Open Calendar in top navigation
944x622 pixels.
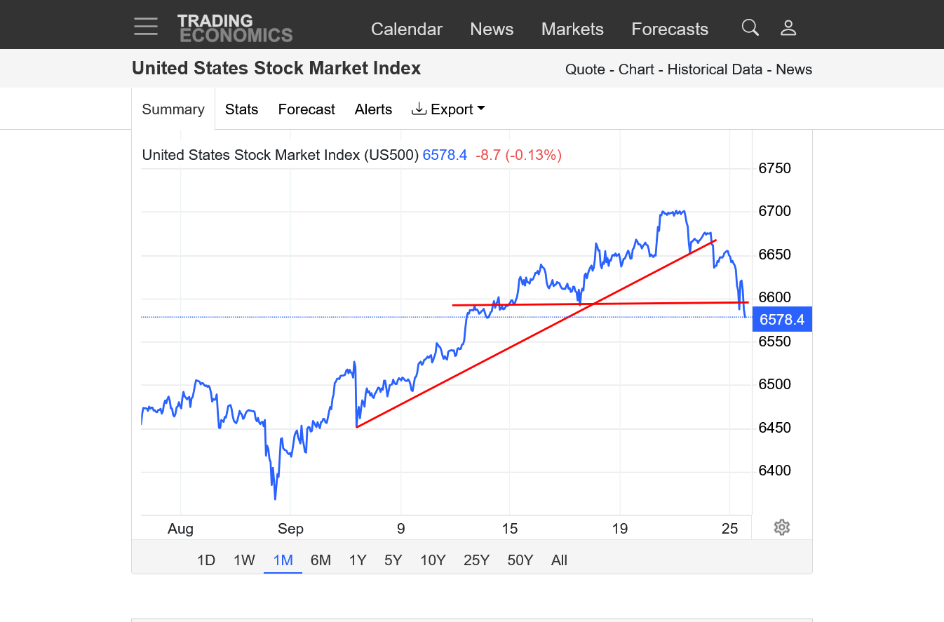(x=407, y=29)
